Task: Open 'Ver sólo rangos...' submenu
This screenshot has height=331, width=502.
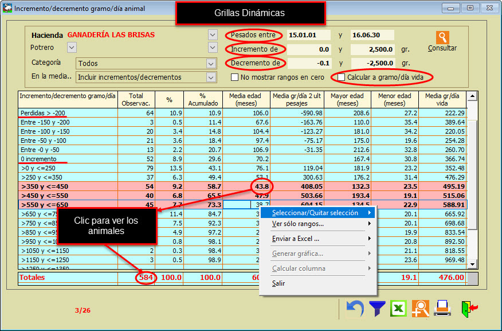Action: pos(298,224)
